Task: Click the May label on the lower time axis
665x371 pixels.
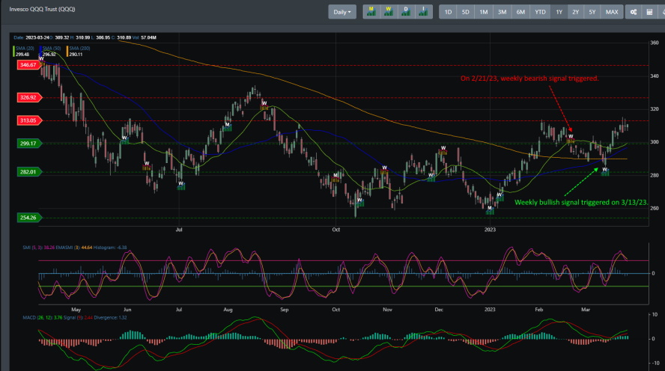Action: tap(76, 310)
